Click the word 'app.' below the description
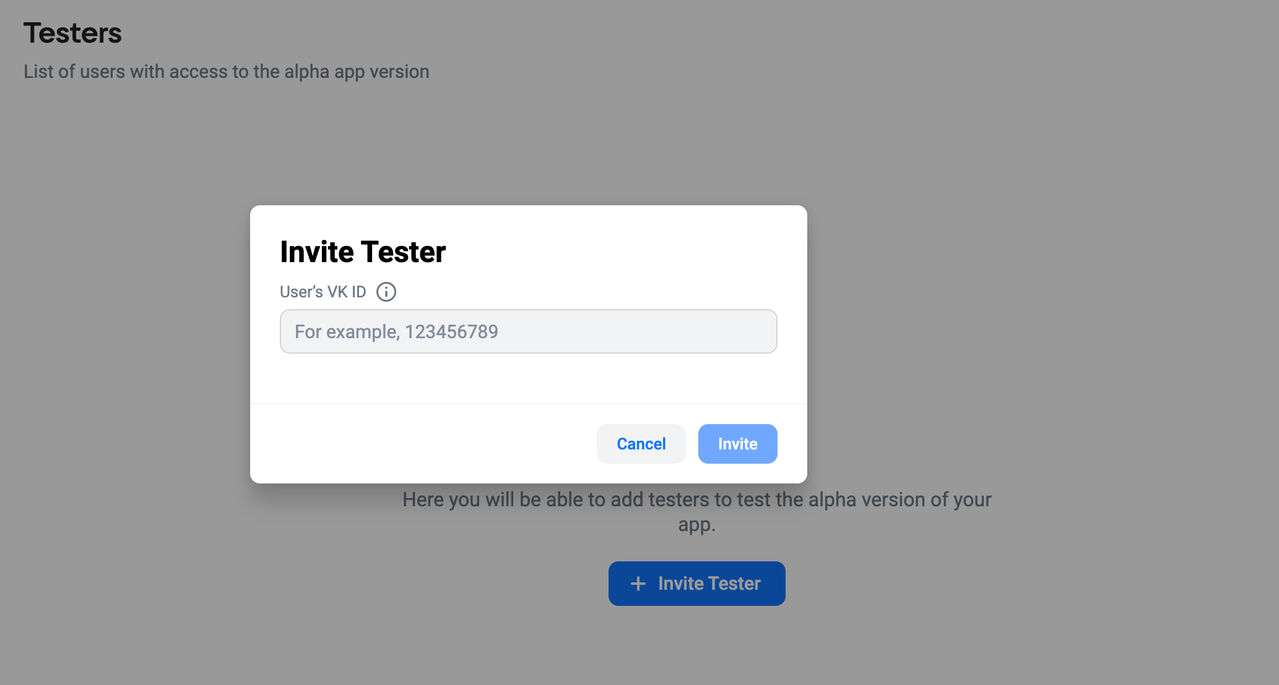1279x685 pixels. tap(697, 525)
